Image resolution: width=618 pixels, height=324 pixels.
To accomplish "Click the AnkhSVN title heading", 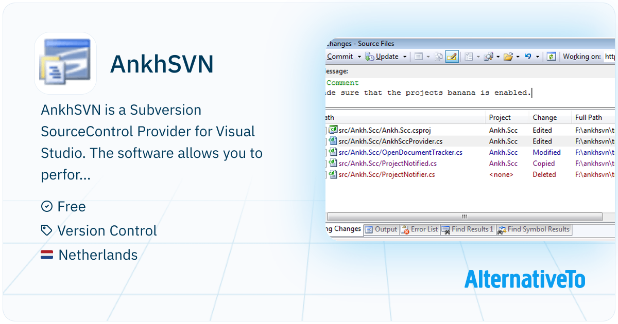I will (162, 64).
